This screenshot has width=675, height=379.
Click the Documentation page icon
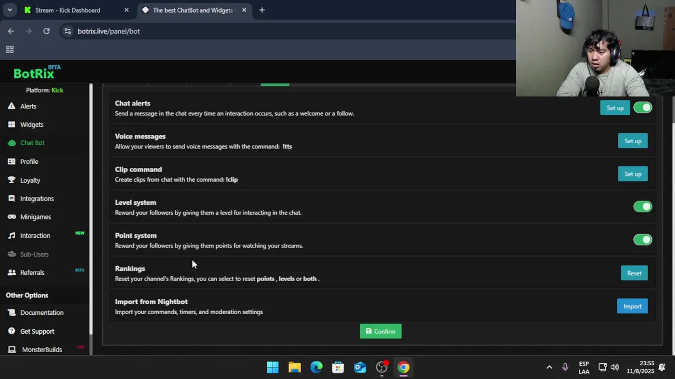point(11,313)
